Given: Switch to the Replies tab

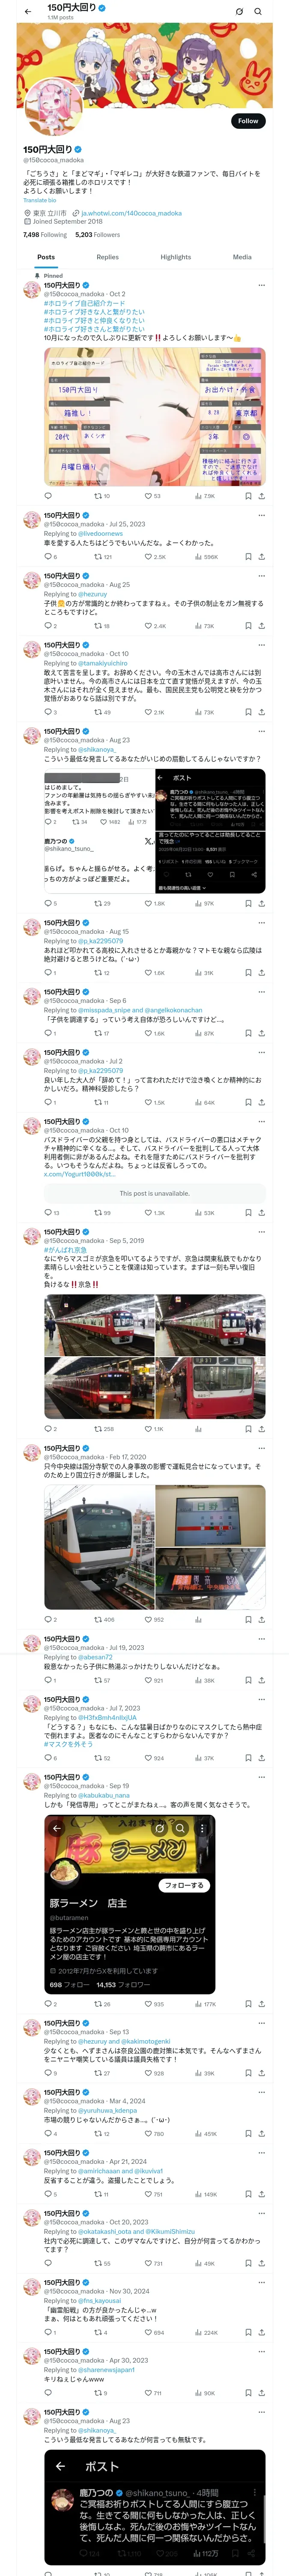Looking at the screenshot, I should click(107, 257).
